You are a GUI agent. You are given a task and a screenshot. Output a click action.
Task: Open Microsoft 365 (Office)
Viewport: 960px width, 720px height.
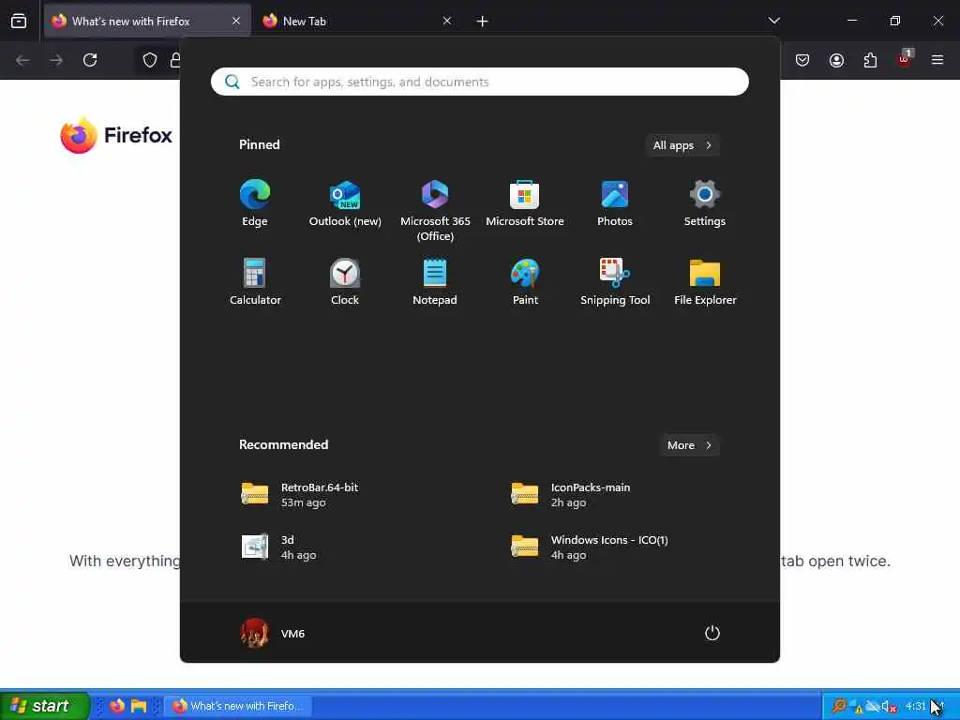(x=435, y=211)
